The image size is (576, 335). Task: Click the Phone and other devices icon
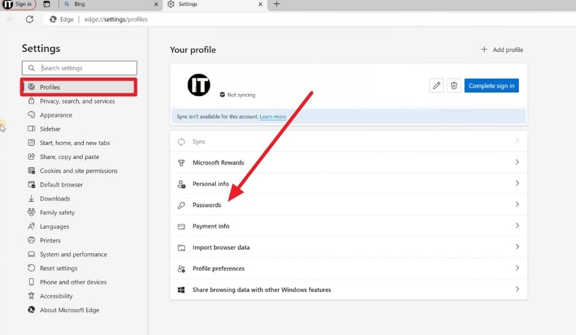coord(32,282)
